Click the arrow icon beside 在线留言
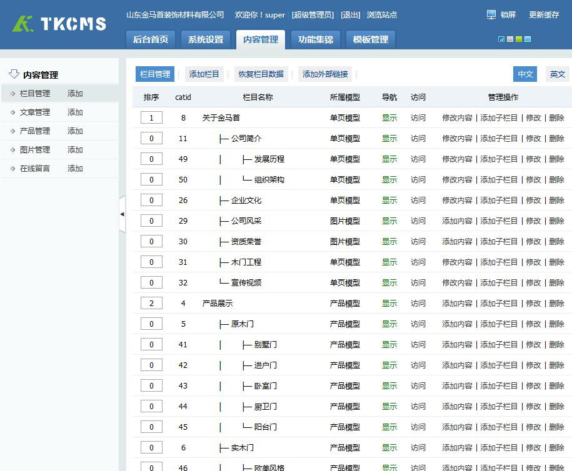572x471 pixels. [13, 169]
